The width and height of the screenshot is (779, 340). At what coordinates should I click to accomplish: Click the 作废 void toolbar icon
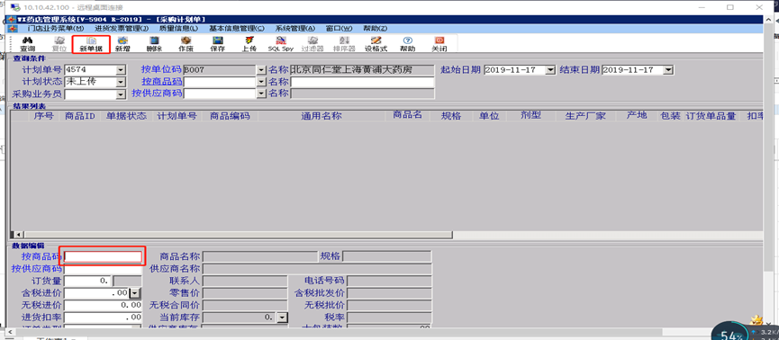click(186, 44)
